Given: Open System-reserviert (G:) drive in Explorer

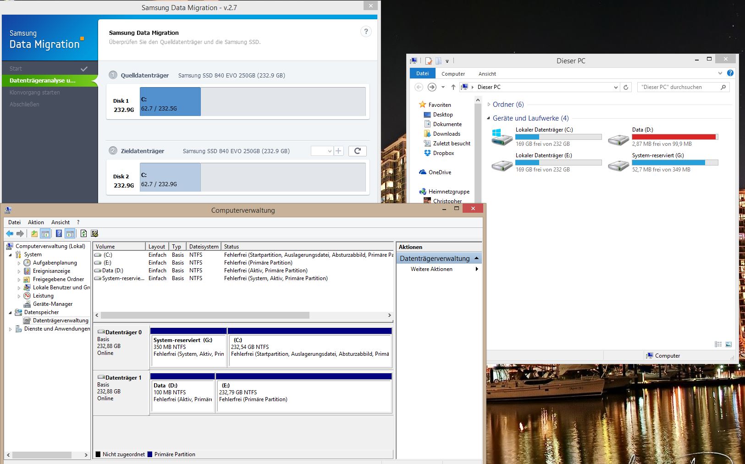Looking at the screenshot, I should click(663, 162).
